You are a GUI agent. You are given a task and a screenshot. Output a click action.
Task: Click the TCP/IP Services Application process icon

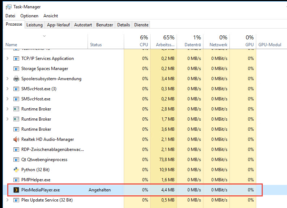tap(16, 58)
